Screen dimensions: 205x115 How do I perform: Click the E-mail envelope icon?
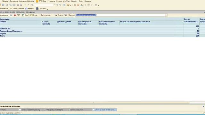pos(31,15)
